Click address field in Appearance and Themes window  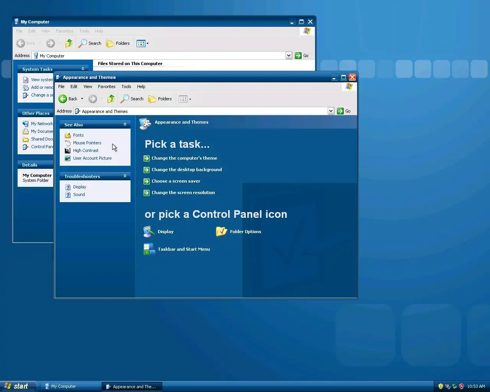tap(201, 111)
